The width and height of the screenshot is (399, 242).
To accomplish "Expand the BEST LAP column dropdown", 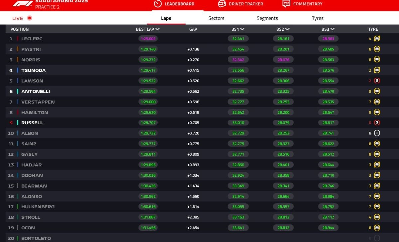I will (x=157, y=29).
